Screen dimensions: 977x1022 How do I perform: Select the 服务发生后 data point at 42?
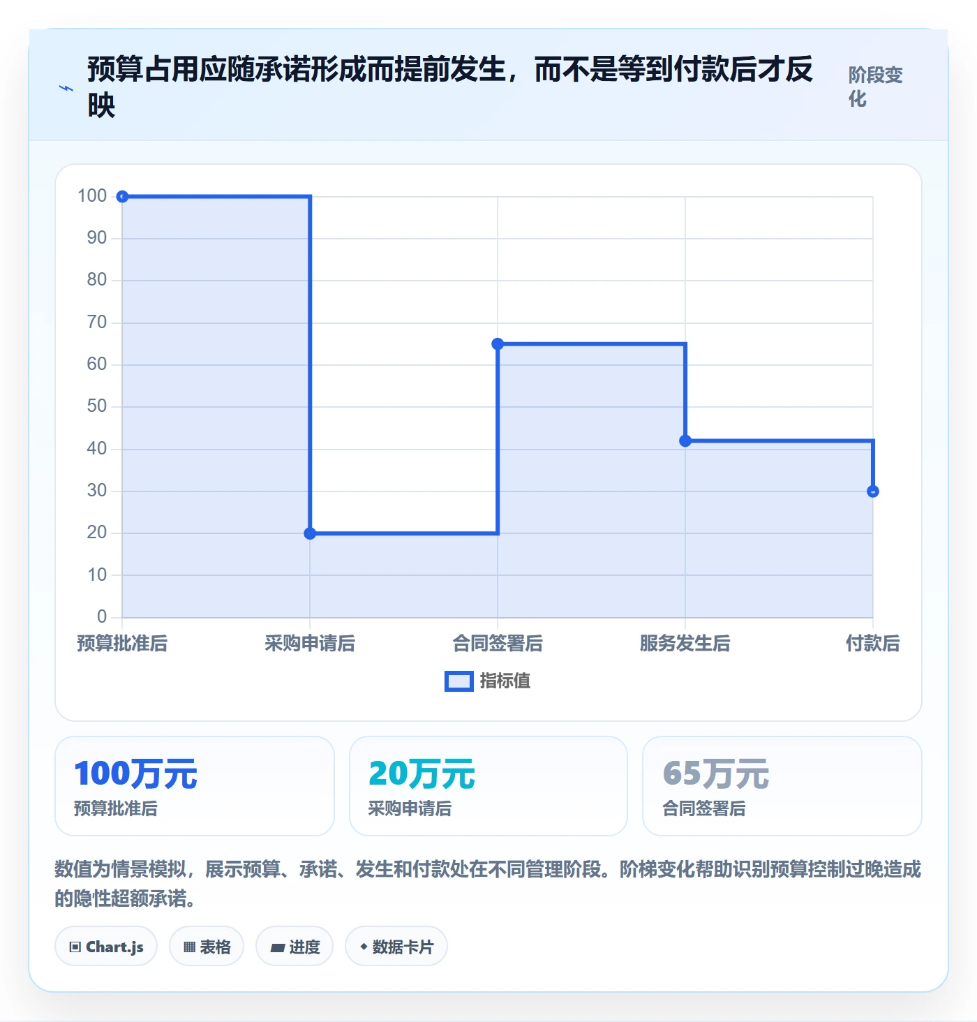[685, 441]
